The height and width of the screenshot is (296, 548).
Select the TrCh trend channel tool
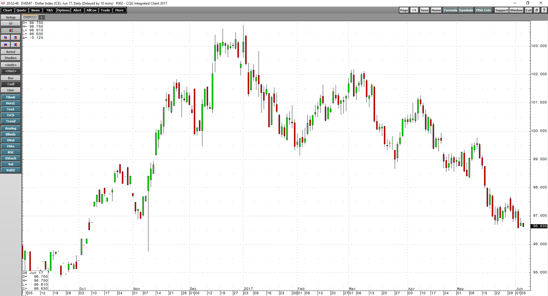tap(11, 115)
